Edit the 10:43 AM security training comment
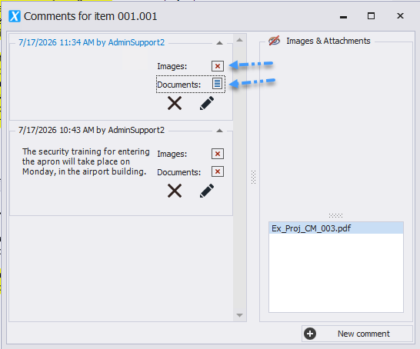 207,191
